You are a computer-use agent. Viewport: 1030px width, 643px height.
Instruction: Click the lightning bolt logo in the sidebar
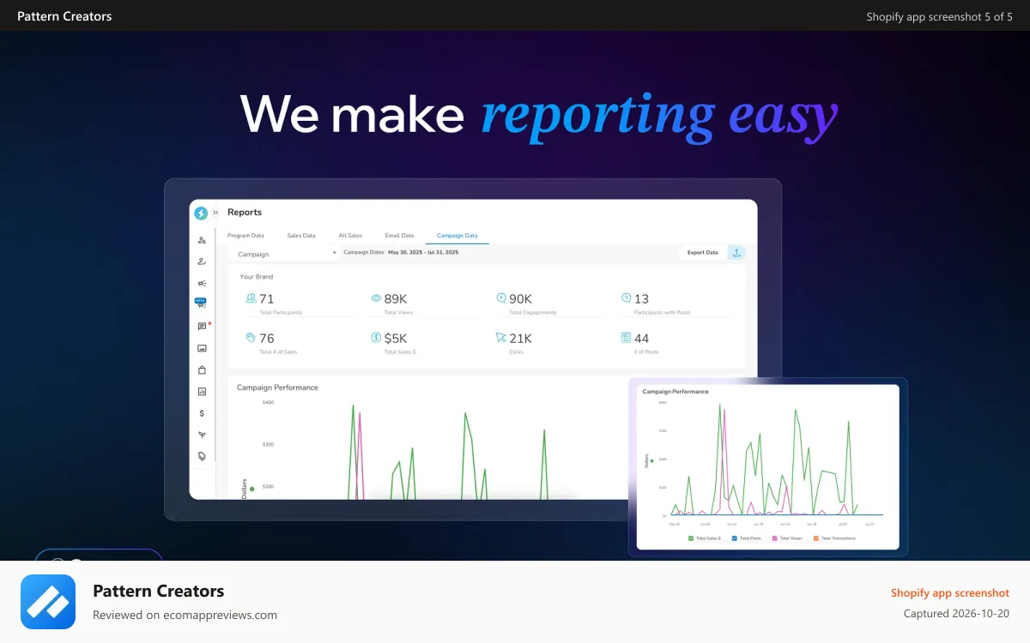coord(201,213)
